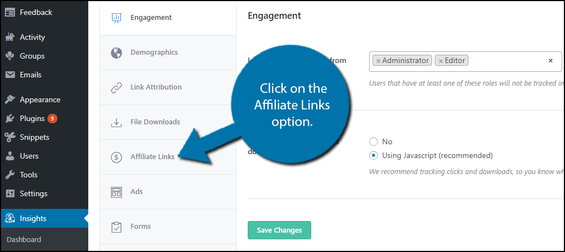Click the Link Attribution chain icon
Image resolution: width=565 pixels, height=252 pixels.
coord(116,87)
